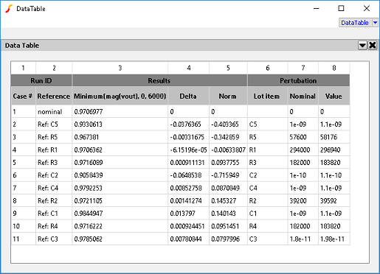Select column header 8
The height and width of the screenshot is (274, 380).
pyautogui.click(x=334, y=68)
